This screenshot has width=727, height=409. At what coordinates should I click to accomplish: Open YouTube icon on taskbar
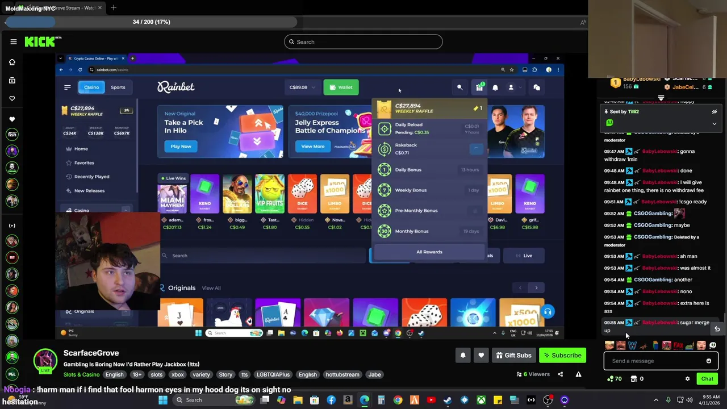pos(431,400)
